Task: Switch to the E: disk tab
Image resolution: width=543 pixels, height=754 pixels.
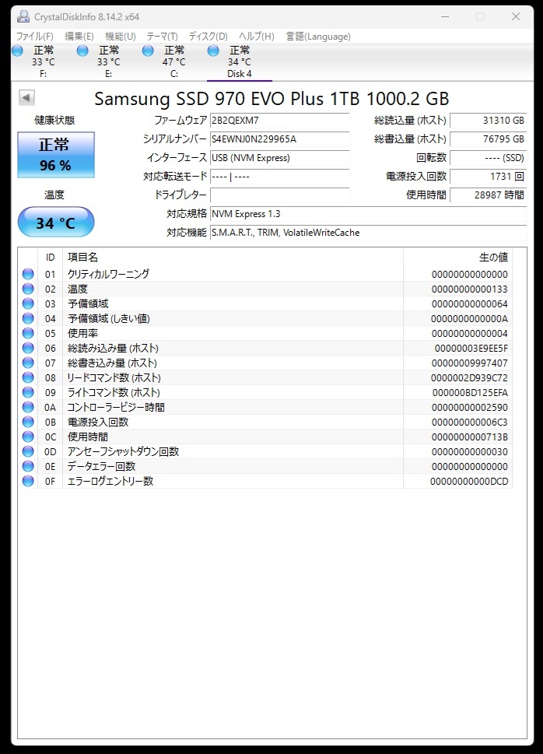Action: 109,61
